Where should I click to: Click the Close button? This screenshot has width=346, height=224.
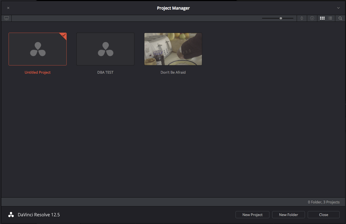(323, 215)
